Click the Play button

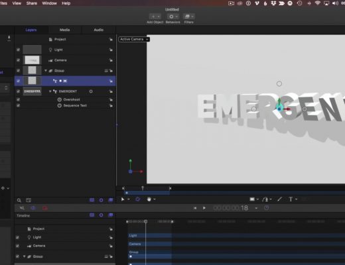click(204, 208)
